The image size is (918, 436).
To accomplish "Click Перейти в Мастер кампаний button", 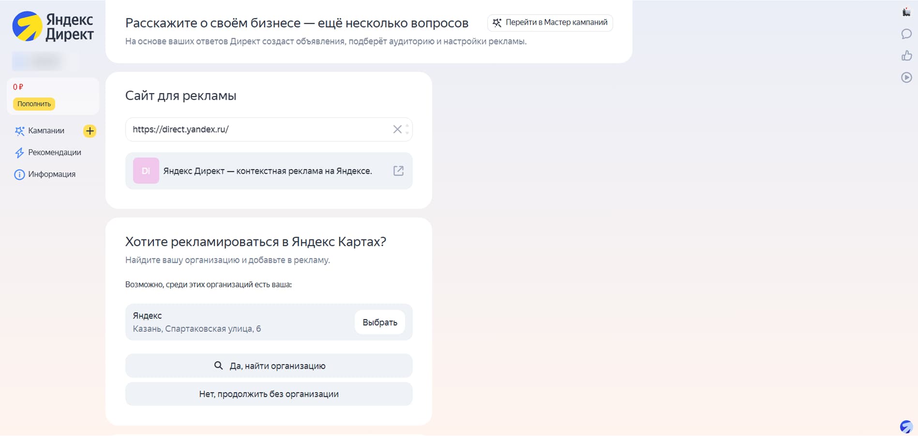I will [550, 22].
